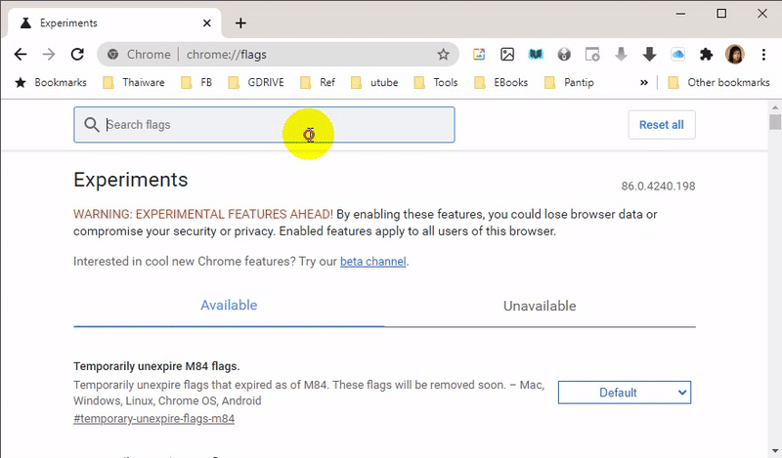
Task: Click the search magnifier icon
Action: point(91,125)
